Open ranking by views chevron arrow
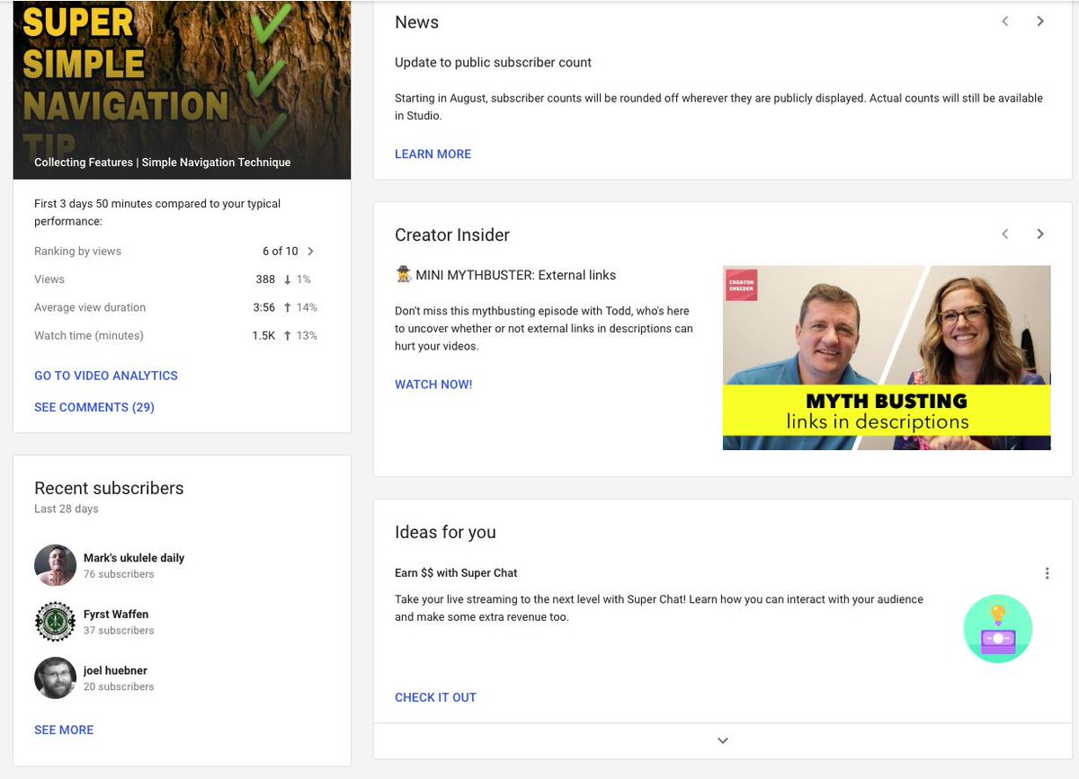This screenshot has height=779, width=1079. 311,252
